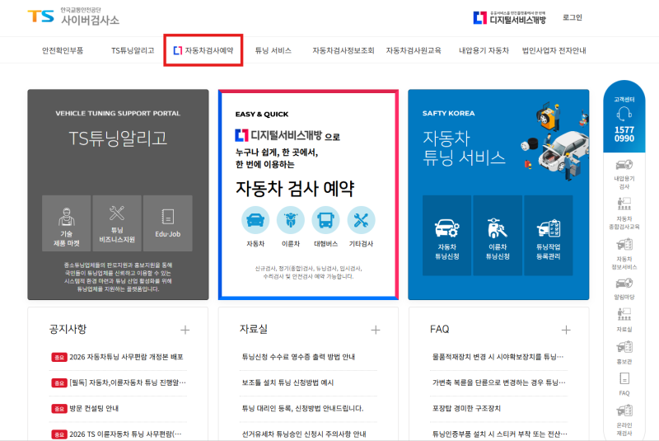Expand 공지사항 with plus button
Viewport: 659px width, 441px height.
click(x=185, y=330)
